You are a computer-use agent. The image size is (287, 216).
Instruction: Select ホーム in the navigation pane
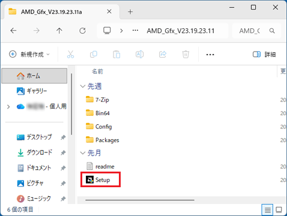point(34,76)
